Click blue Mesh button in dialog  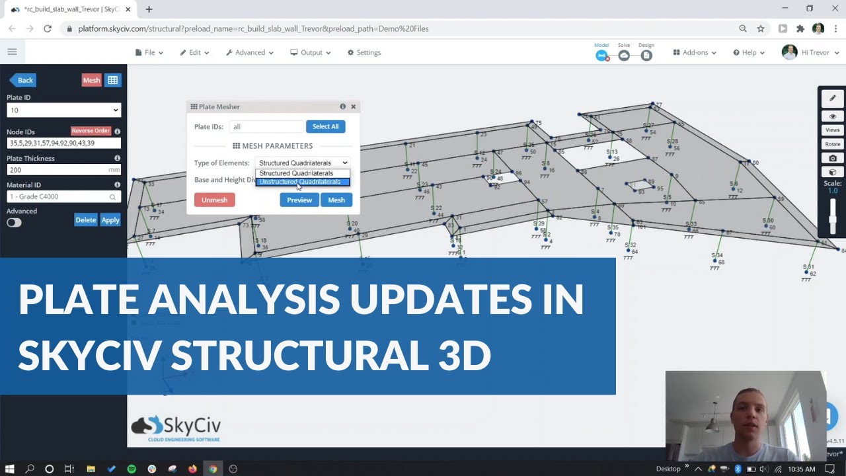click(336, 200)
